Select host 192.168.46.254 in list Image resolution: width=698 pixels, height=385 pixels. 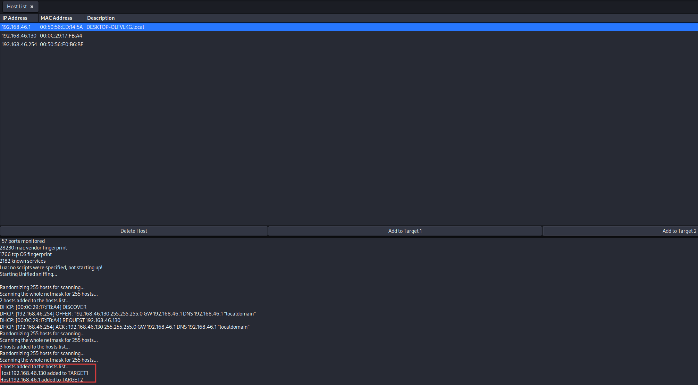pos(19,44)
